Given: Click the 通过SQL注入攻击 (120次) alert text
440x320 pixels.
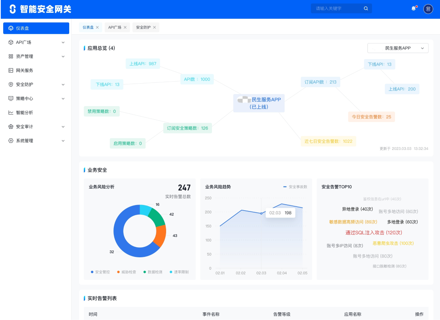Looking at the screenshot, I should pyautogui.click(x=374, y=232).
